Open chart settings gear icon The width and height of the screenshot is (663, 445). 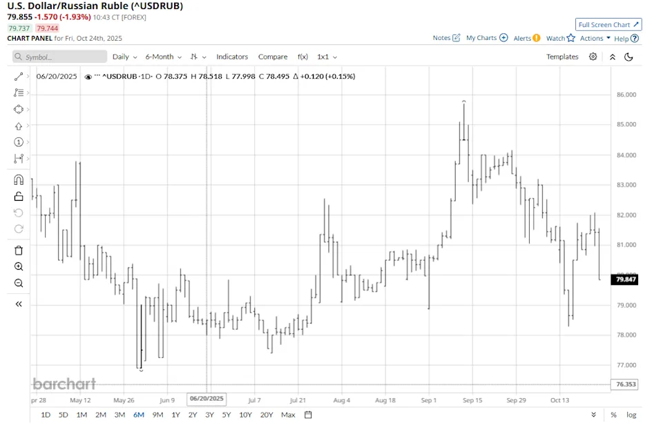(593, 57)
